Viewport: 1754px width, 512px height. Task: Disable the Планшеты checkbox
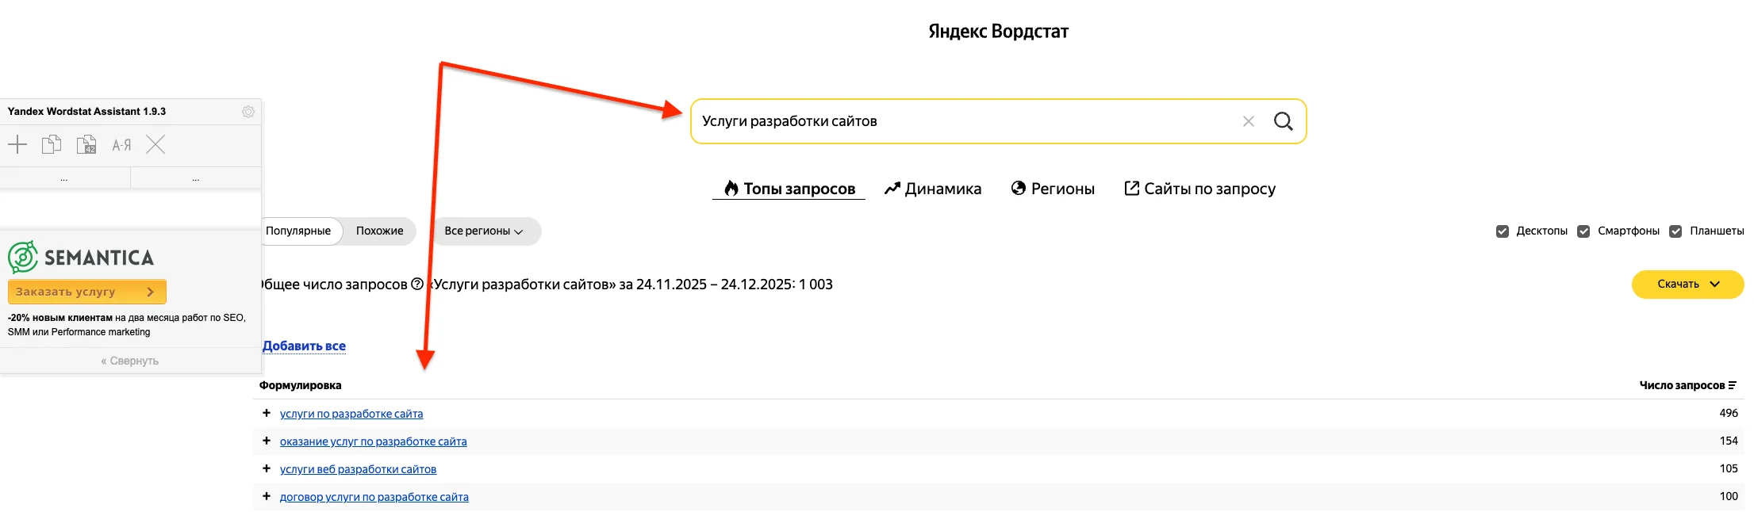[1675, 231]
